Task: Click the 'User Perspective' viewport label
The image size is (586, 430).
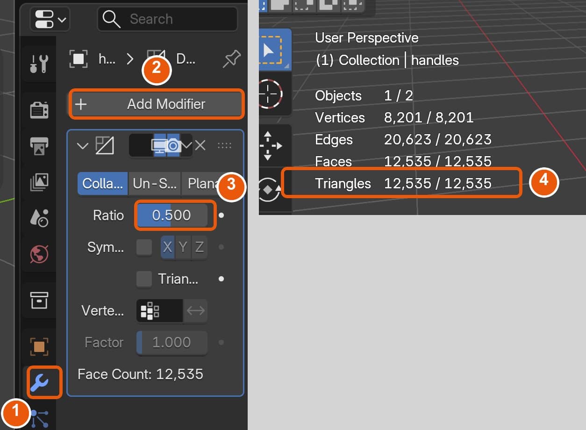Action: (367, 38)
